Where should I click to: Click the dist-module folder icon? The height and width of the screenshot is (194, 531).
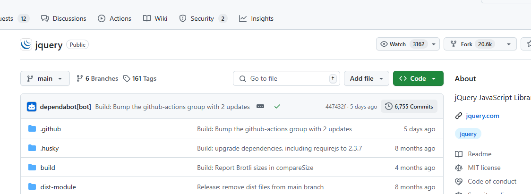(x=32, y=186)
